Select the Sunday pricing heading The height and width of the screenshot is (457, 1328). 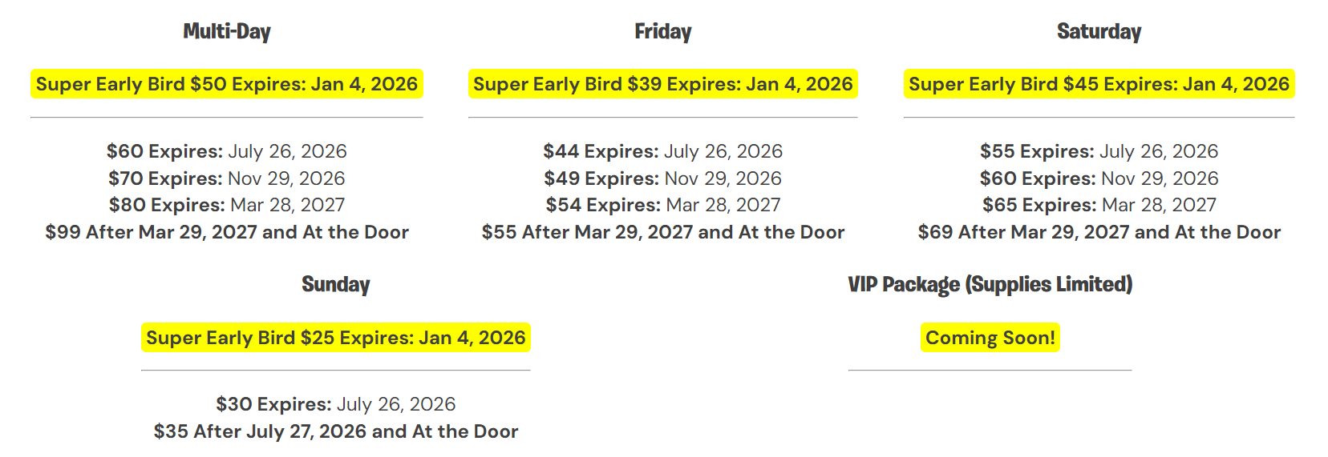[x=335, y=284]
